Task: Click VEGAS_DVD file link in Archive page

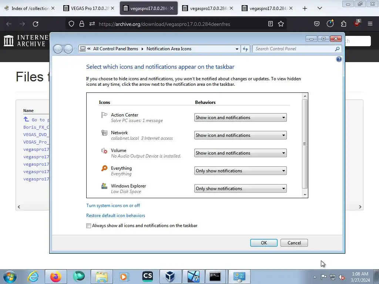Action: (x=36, y=135)
